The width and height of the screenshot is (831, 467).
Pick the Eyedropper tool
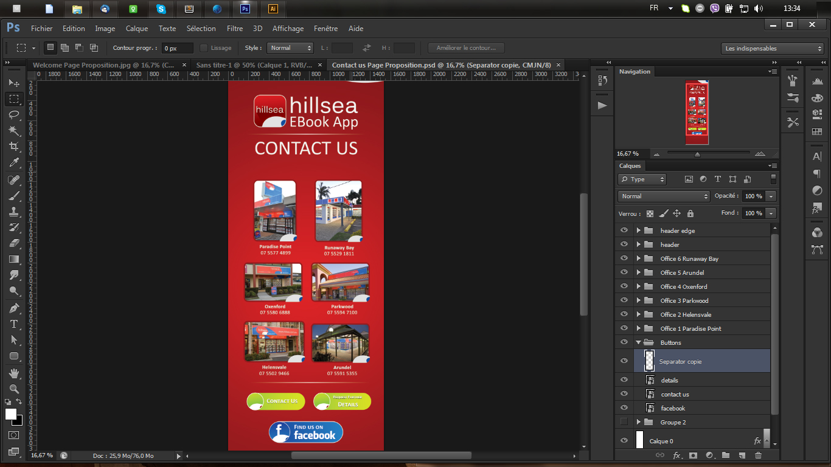(x=14, y=162)
